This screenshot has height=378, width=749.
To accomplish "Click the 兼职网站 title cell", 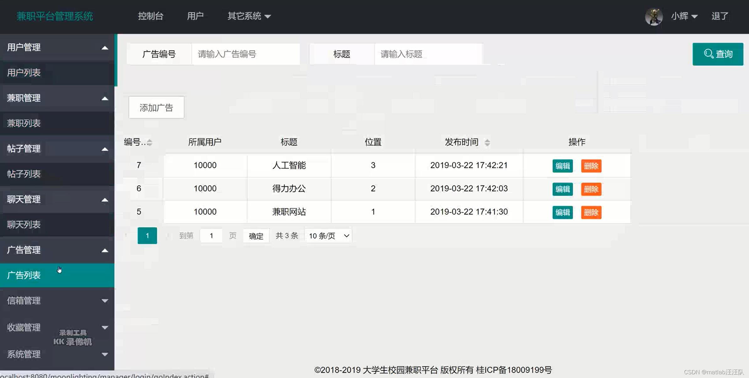I will 289,212.
